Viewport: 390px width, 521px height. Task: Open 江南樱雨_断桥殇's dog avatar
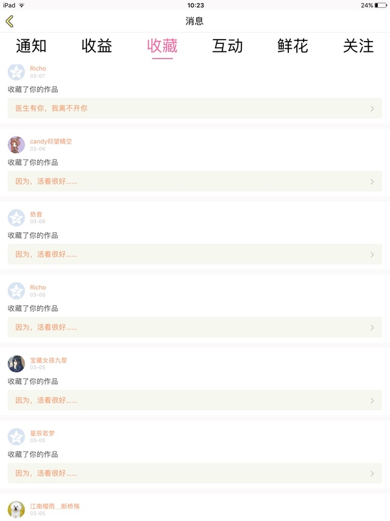pos(16,509)
